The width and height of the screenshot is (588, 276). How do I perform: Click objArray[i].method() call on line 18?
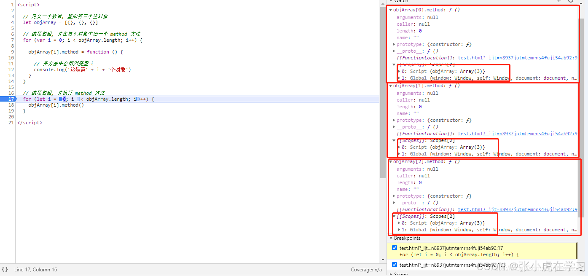(56, 105)
